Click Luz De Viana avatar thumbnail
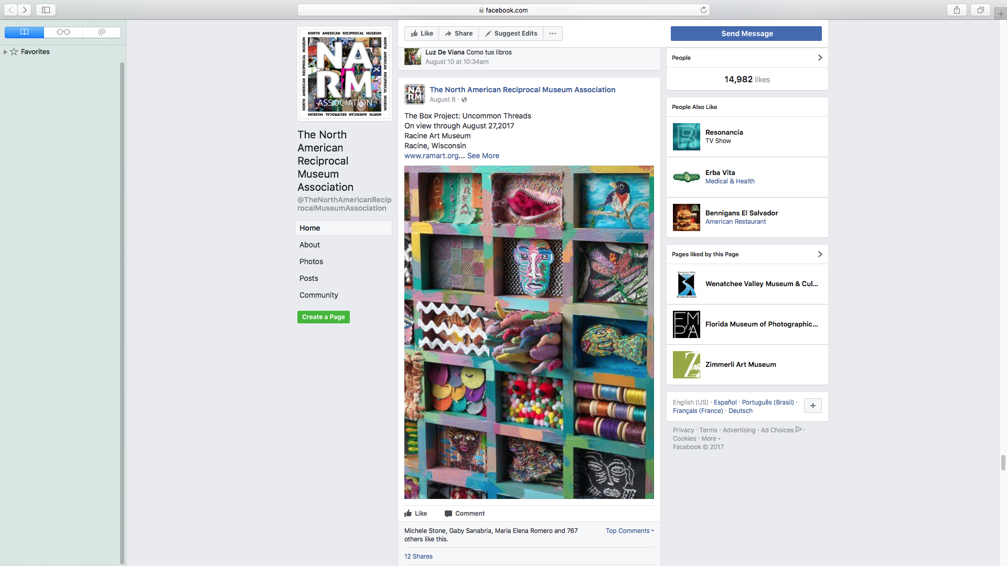The image size is (1007, 566). tap(413, 57)
